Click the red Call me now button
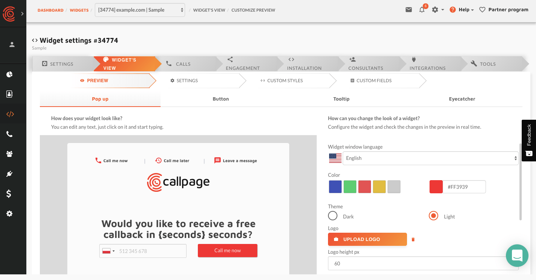 [x=228, y=250]
